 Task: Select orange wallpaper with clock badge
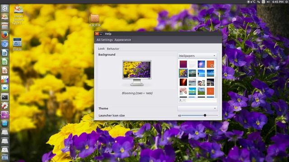coord(210,64)
